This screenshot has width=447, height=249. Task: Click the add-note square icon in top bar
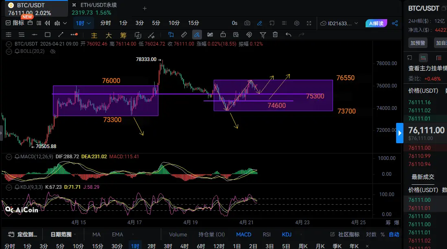pyautogui.click(x=272, y=23)
